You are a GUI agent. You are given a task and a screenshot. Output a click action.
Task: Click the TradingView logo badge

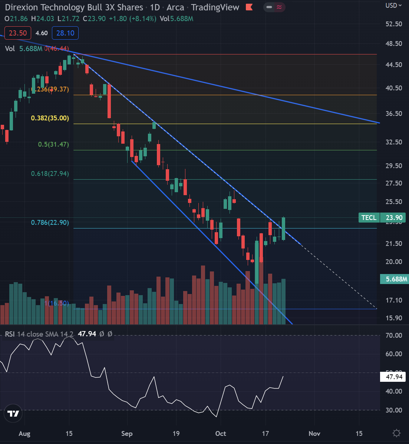point(13,413)
